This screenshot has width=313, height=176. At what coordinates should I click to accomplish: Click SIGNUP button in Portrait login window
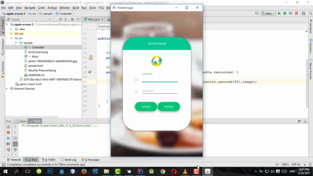(169, 107)
